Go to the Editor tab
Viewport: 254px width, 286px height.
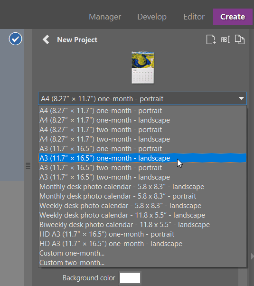pyautogui.click(x=194, y=17)
